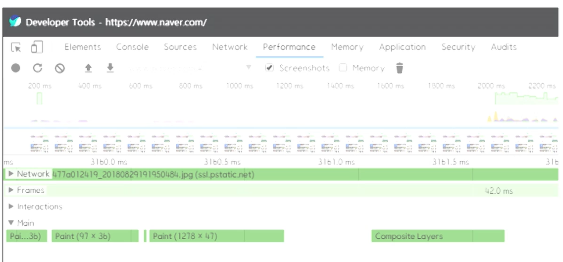This screenshot has height=262, width=563.
Task: Click the 3161.5 ms ruler mark
Action: (450, 162)
